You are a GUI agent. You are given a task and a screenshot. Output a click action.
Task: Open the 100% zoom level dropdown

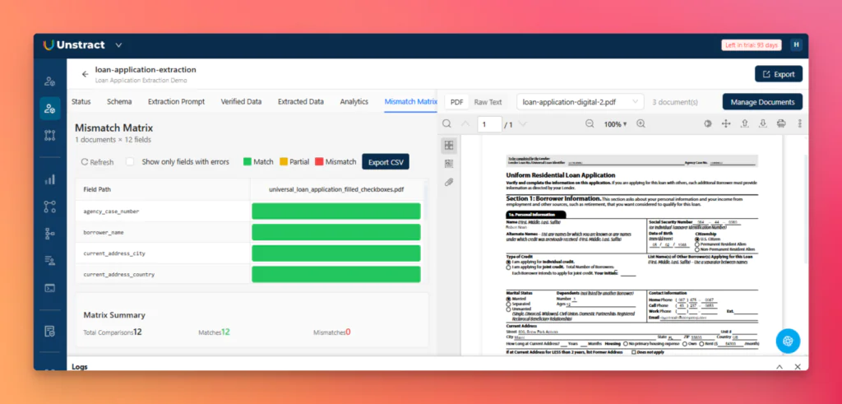pyautogui.click(x=615, y=124)
